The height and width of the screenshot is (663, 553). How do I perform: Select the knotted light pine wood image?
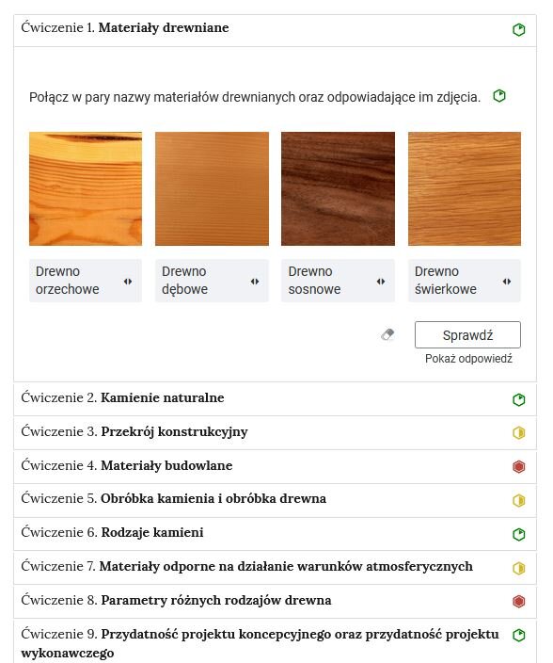(x=86, y=188)
